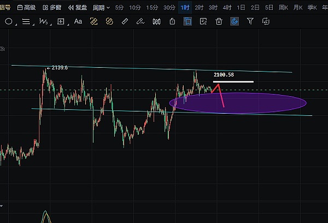Click the pencil brush drawing tool

140,21
